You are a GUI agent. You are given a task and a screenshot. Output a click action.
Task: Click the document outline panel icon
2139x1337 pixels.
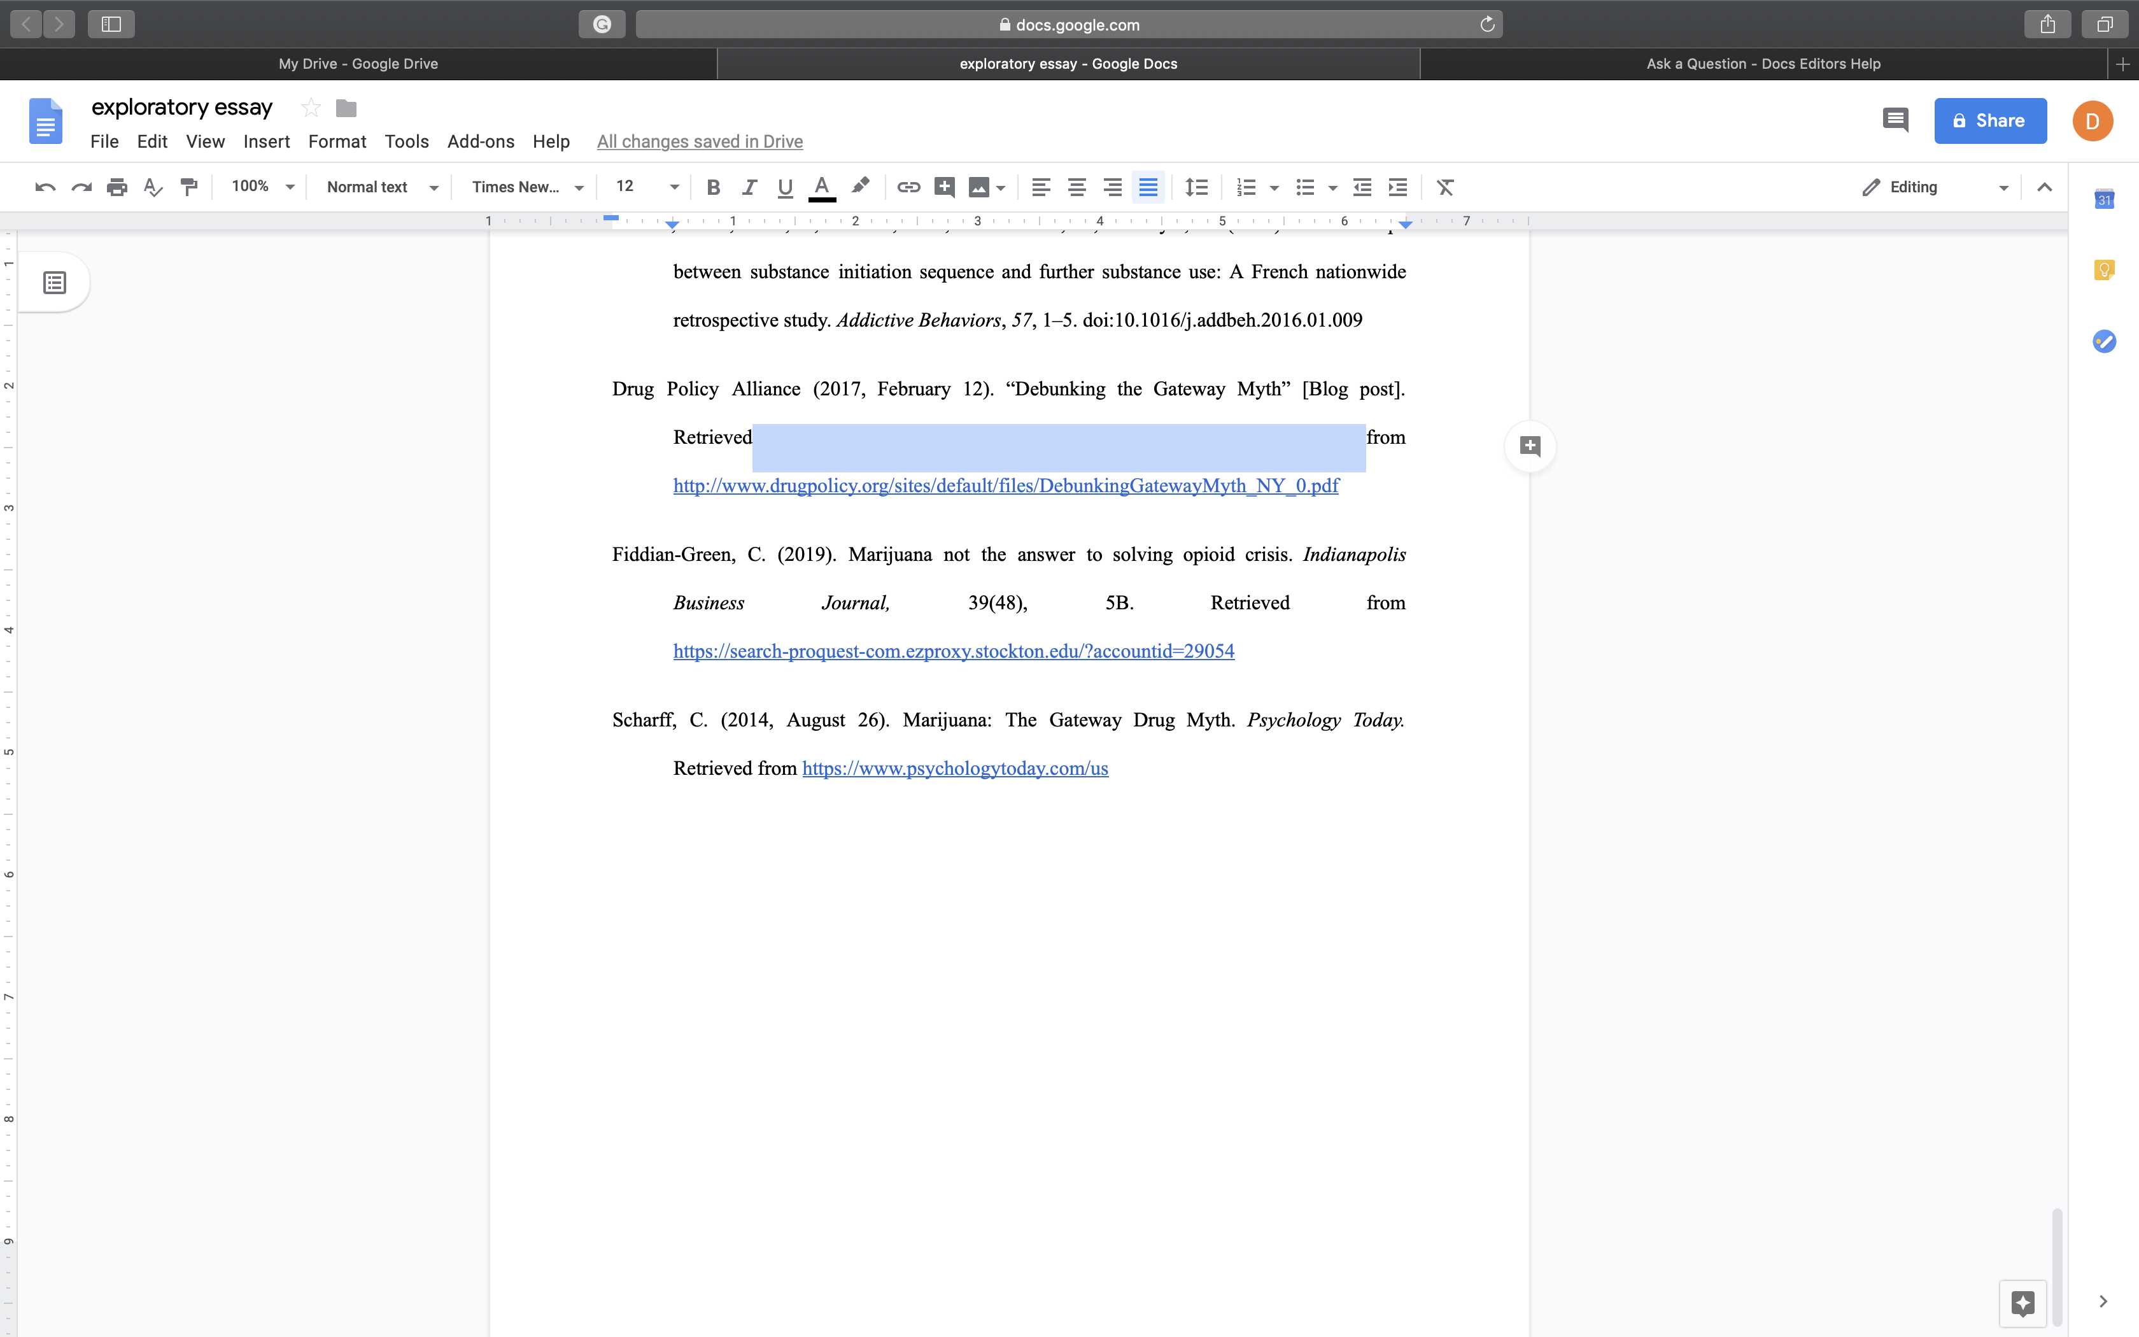click(54, 283)
